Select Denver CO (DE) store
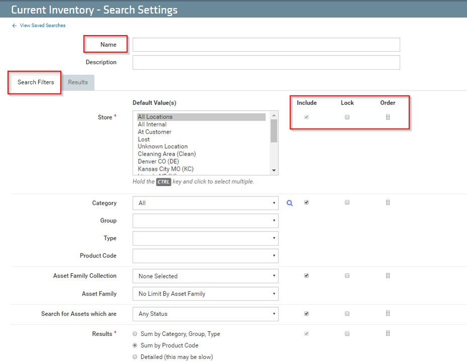 [x=202, y=162]
